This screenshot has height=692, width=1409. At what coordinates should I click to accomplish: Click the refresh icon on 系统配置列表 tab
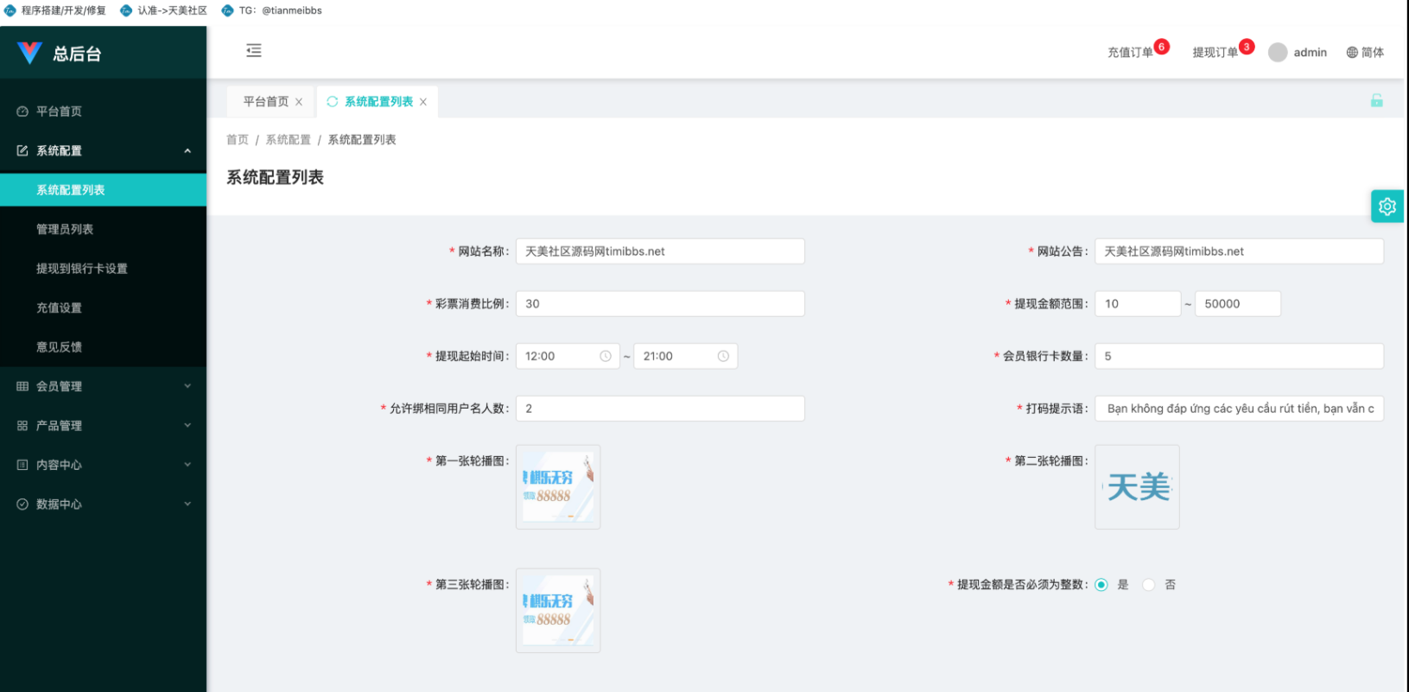coord(333,102)
